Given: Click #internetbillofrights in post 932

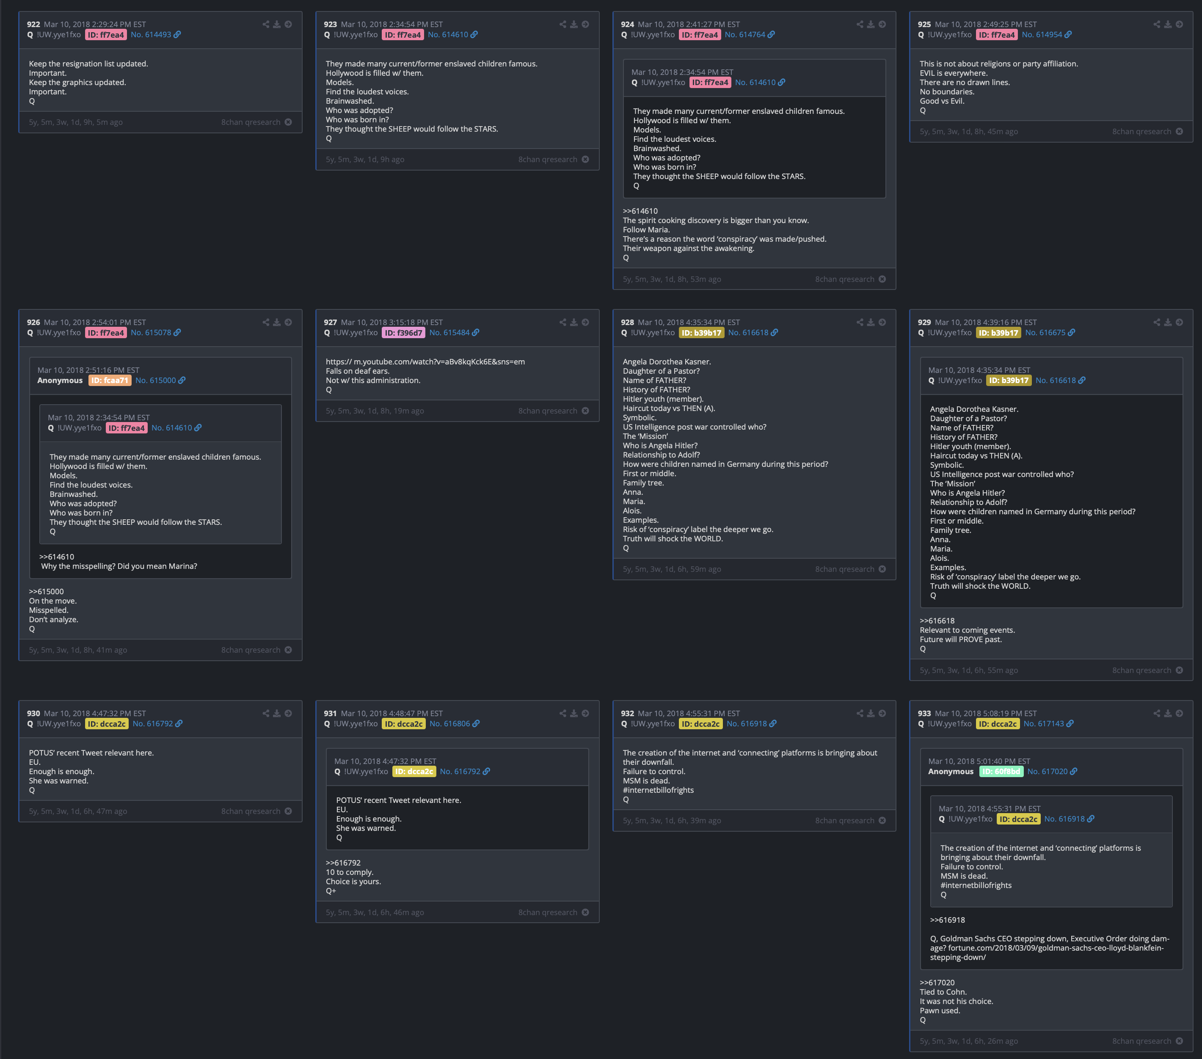Looking at the screenshot, I should [x=658, y=790].
